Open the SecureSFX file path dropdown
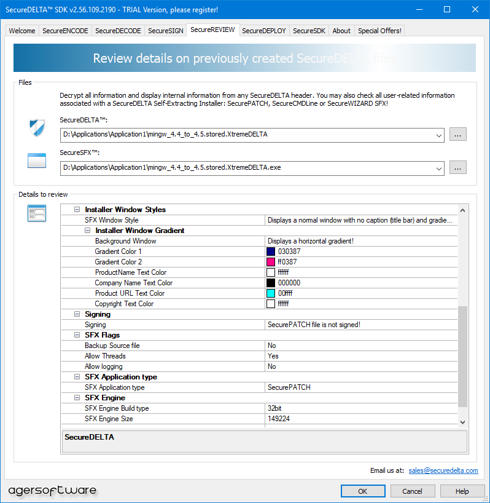Image resolution: width=490 pixels, height=503 pixels. (x=439, y=168)
